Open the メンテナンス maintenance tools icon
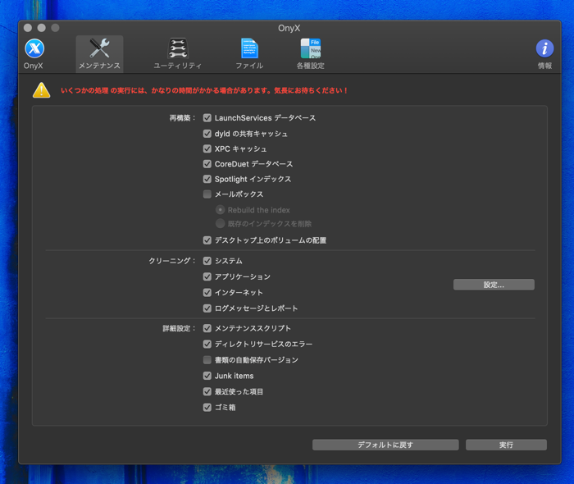 (99, 48)
